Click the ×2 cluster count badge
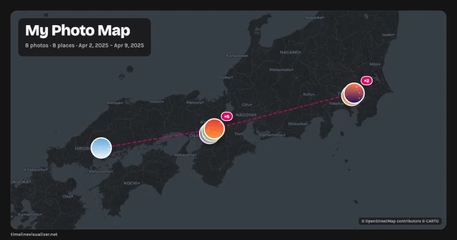Screen dimensions: 457x240 pyautogui.click(x=367, y=81)
